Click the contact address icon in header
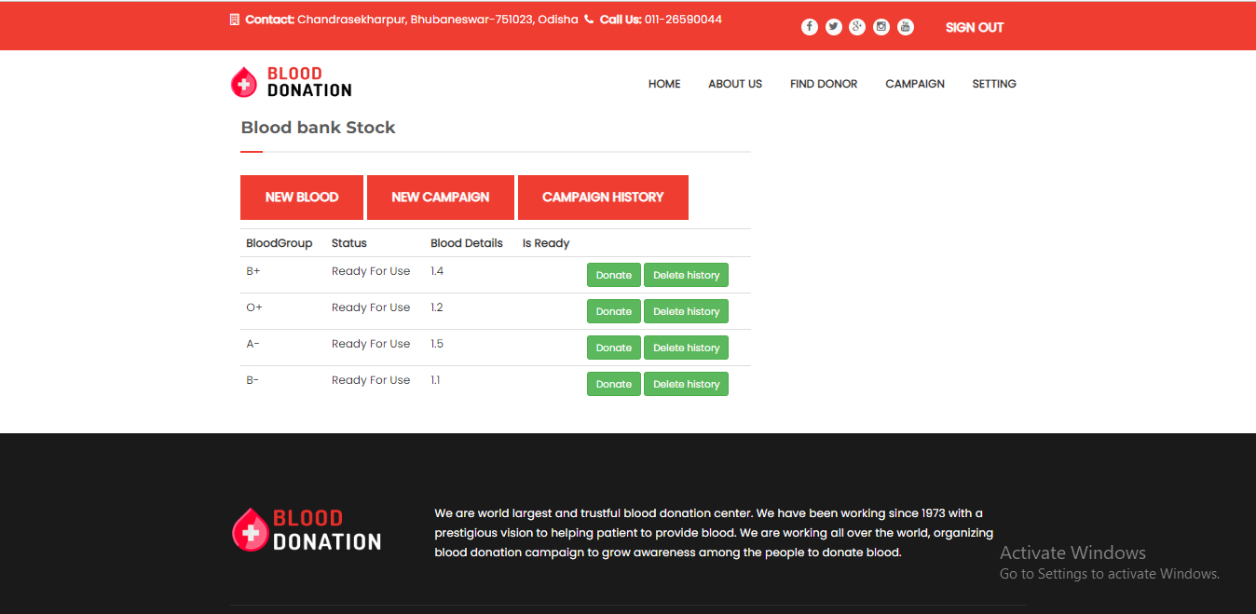The width and height of the screenshot is (1256, 614). 234,18
